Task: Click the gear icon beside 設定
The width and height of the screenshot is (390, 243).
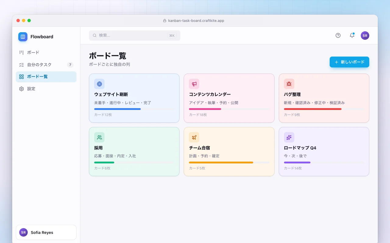Action: [x=21, y=89]
